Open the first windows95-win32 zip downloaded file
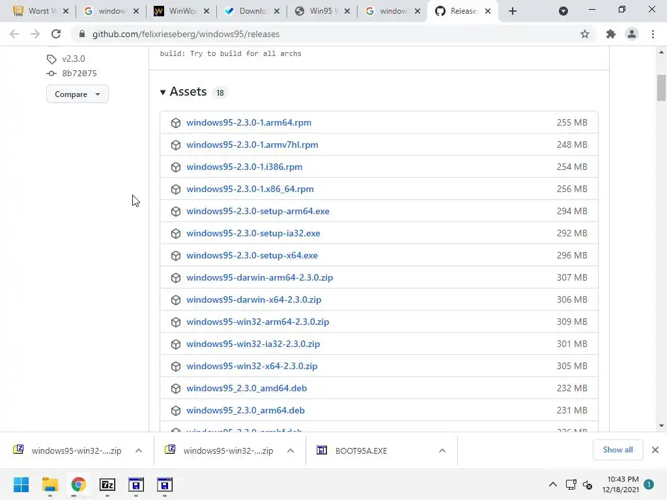This screenshot has width=667, height=500. pyautogui.click(x=77, y=451)
